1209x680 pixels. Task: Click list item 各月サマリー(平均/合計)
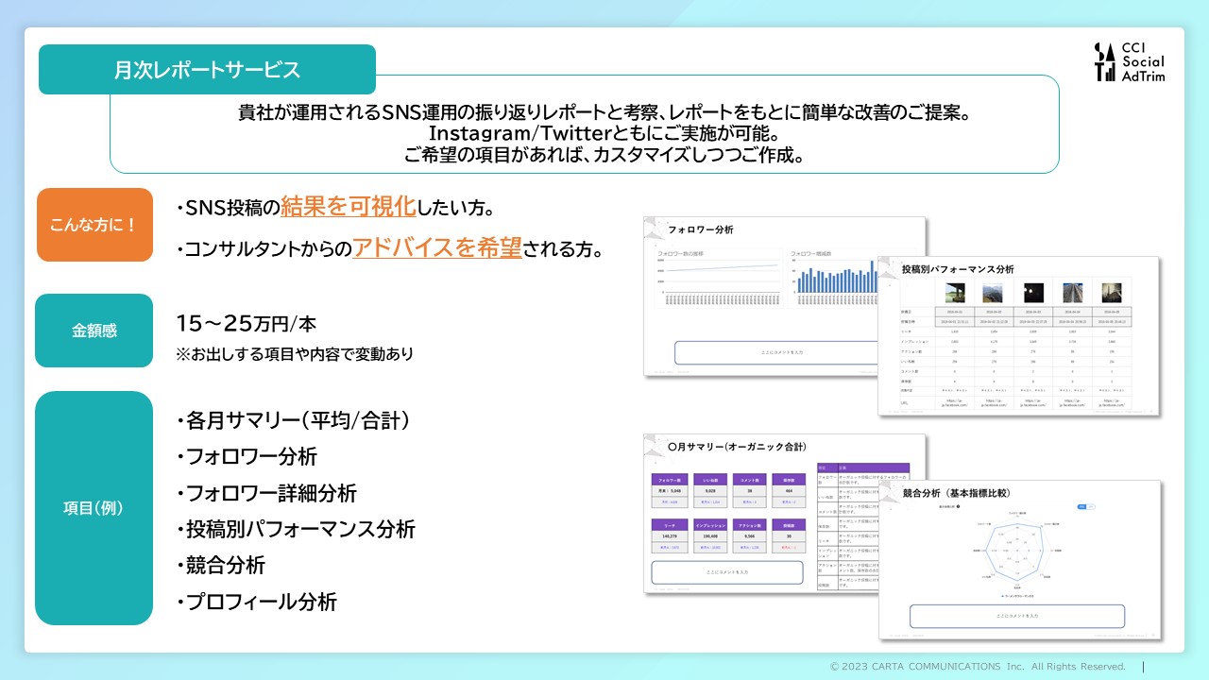click(x=294, y=420)
